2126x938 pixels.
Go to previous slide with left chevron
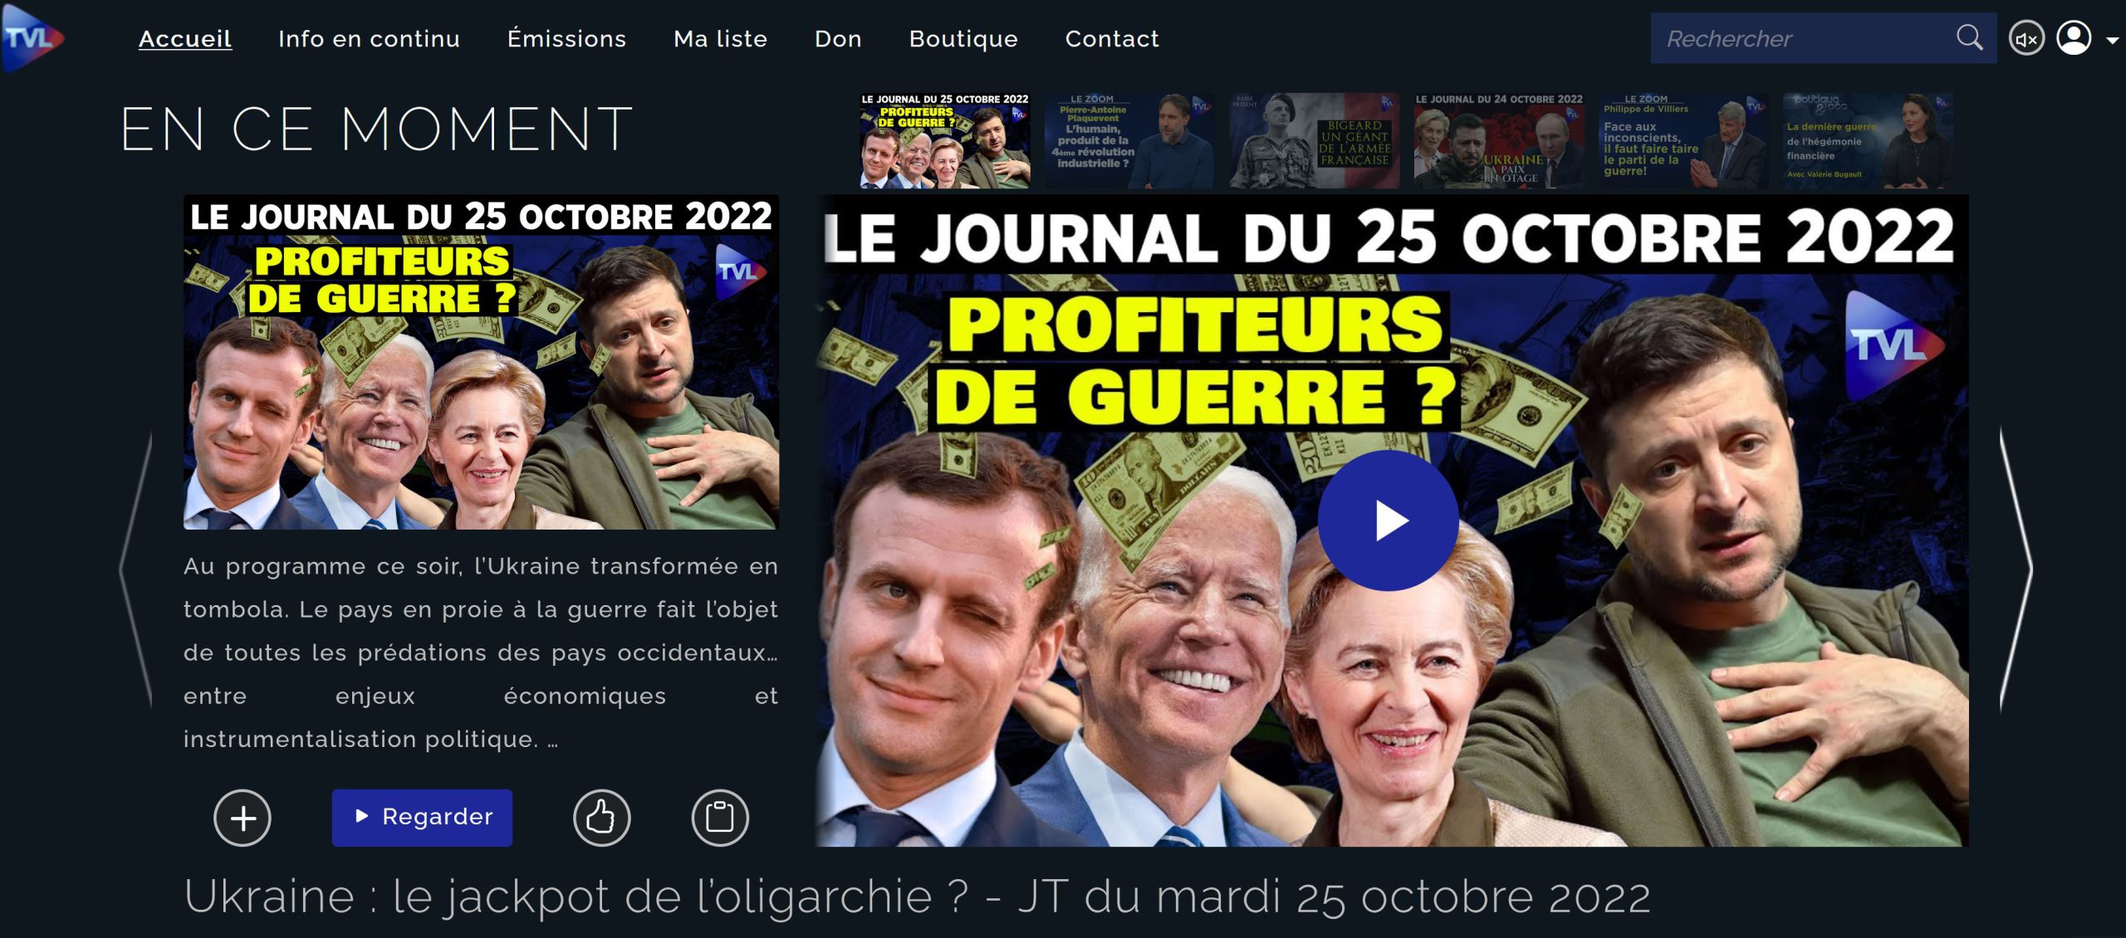(x=137, y=570)
